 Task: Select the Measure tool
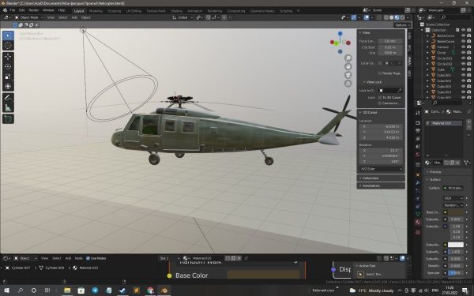coord(8,107)
